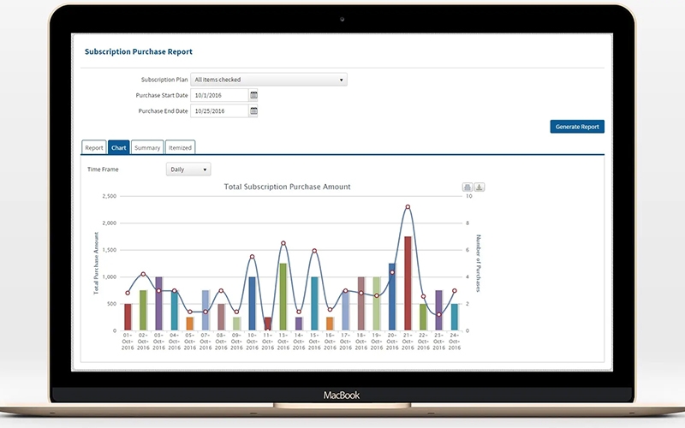Focus the Purchase Start Date field
Screen dimensions: 685x428
point(219,95)
